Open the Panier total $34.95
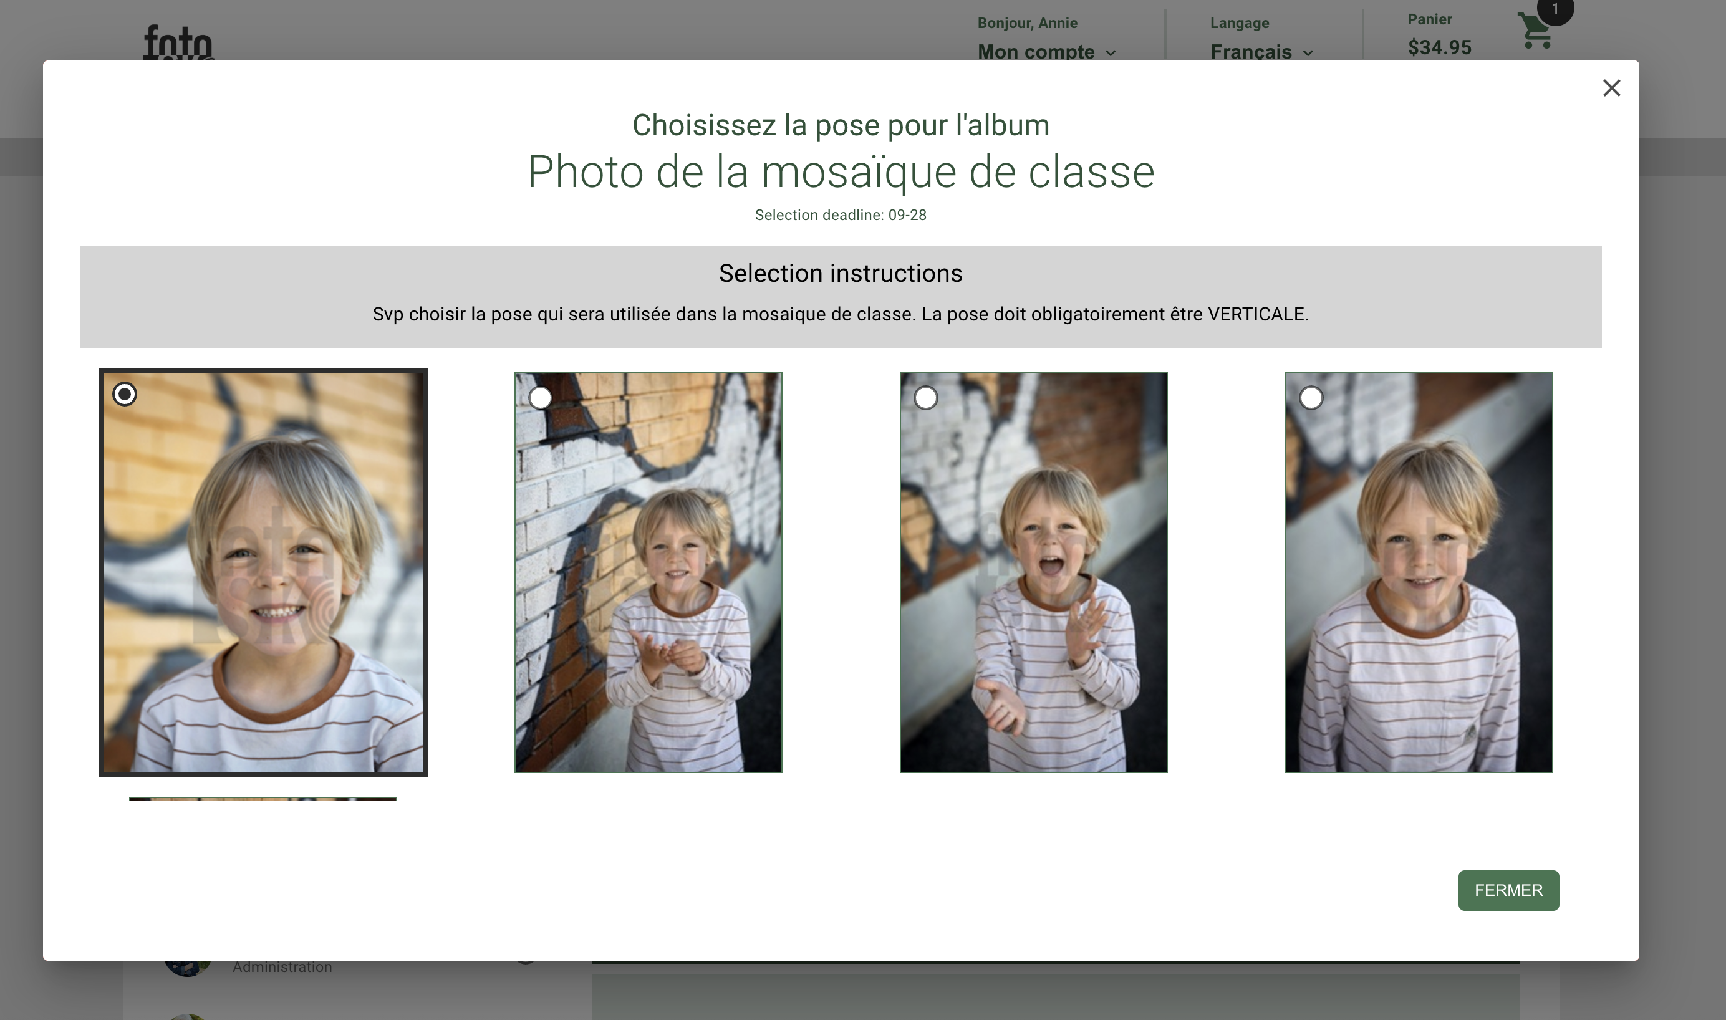This screenshot has height=1020, width=1726. click(1439, 47)
